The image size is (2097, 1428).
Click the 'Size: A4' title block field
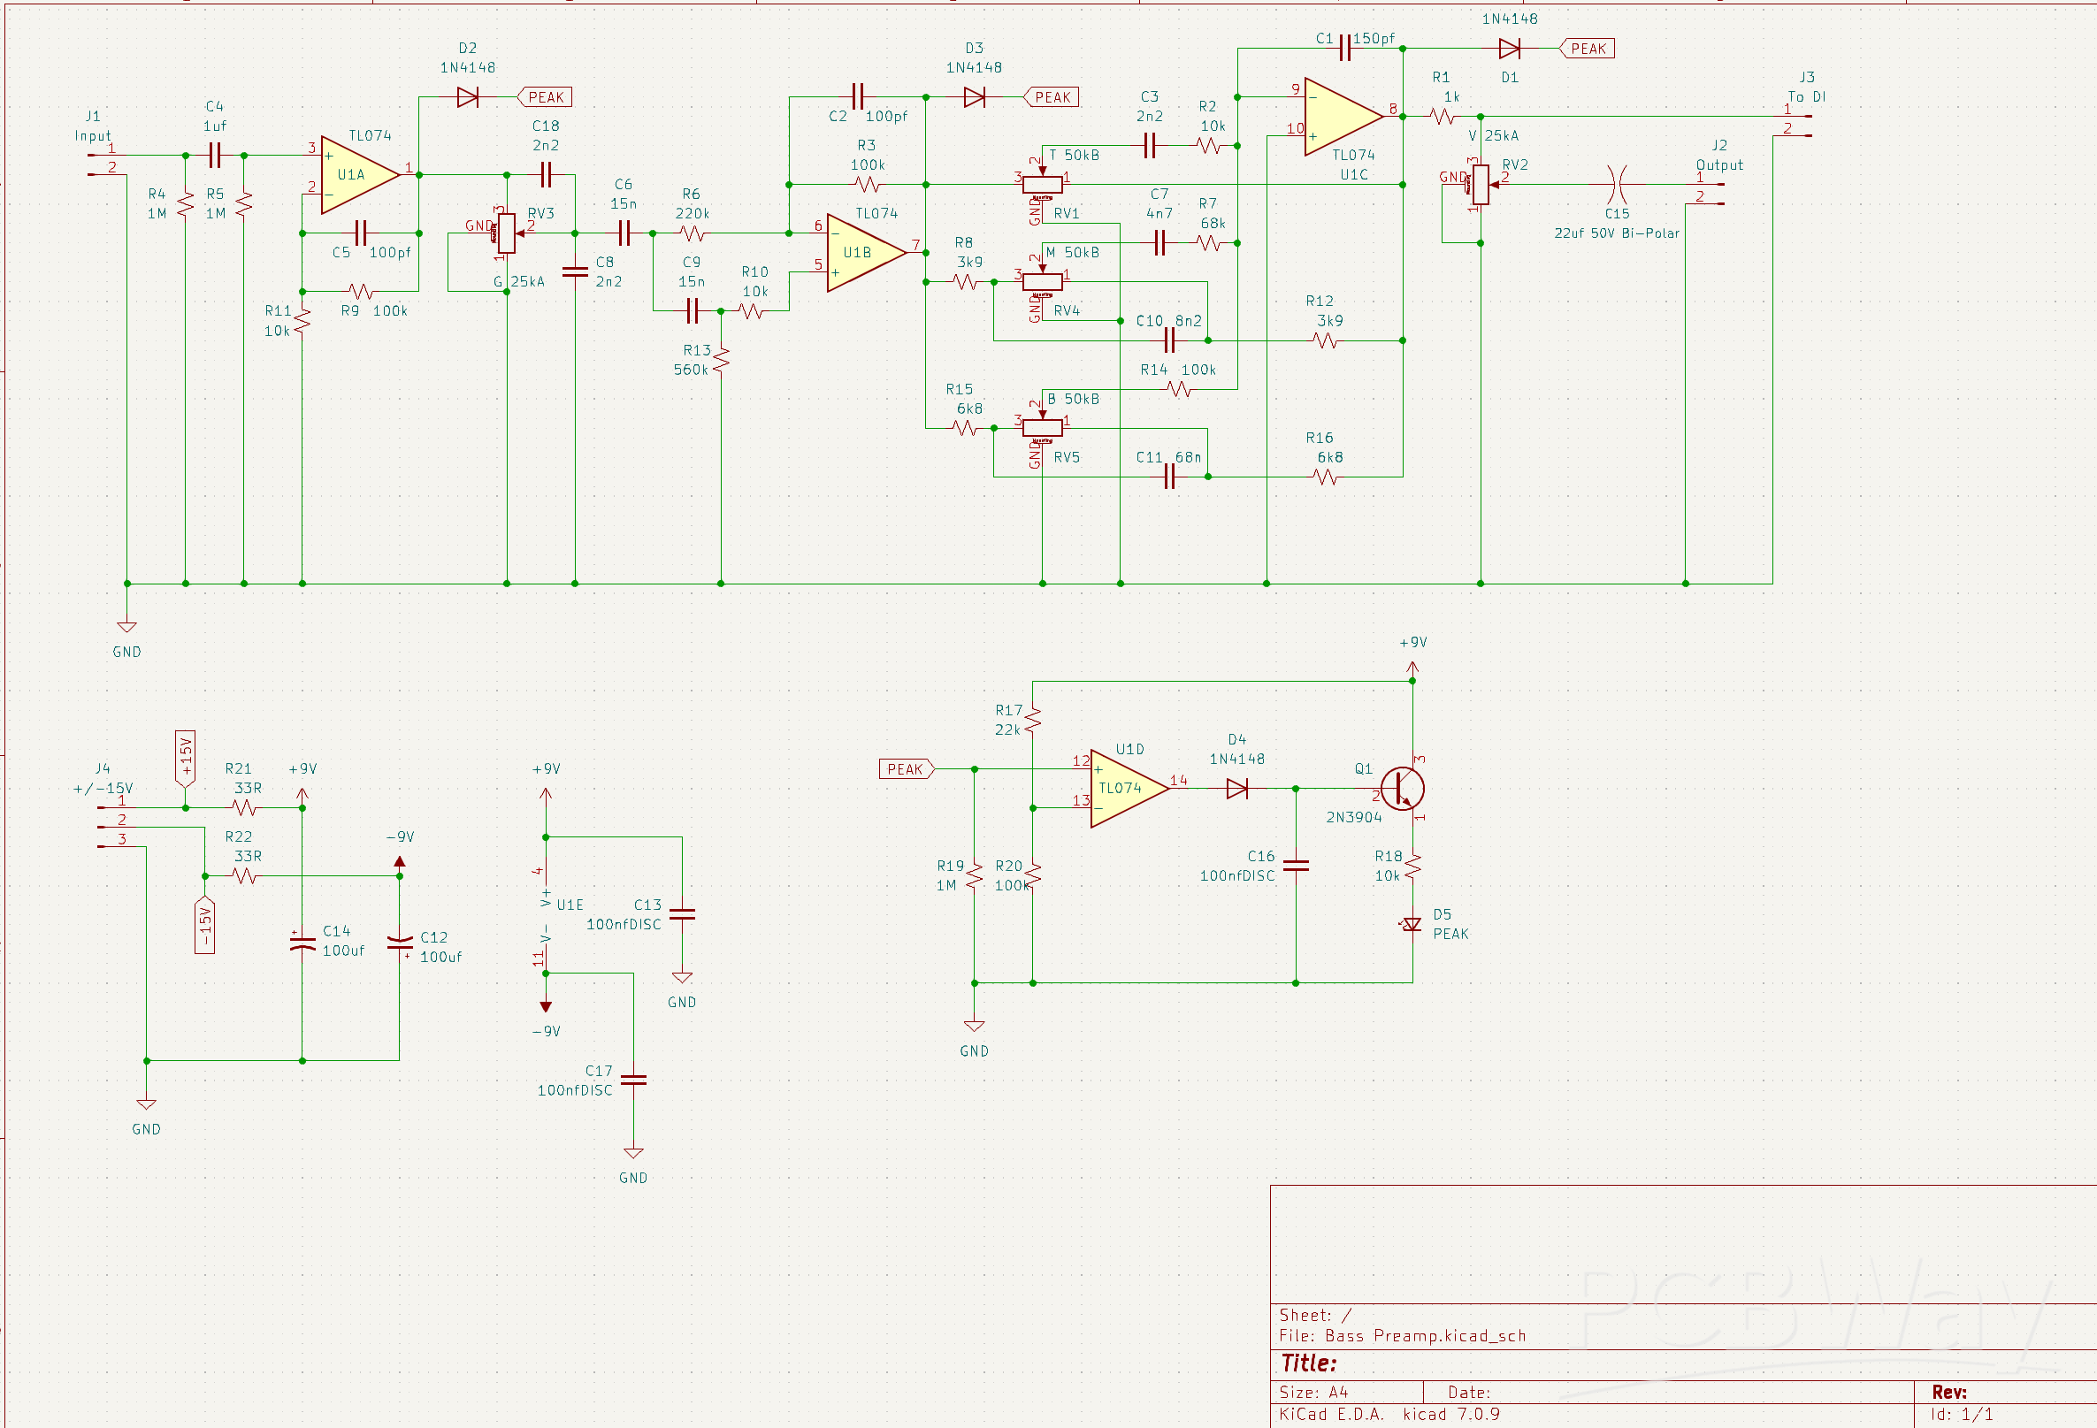pyautogui.click(x=1313, y=1393)
